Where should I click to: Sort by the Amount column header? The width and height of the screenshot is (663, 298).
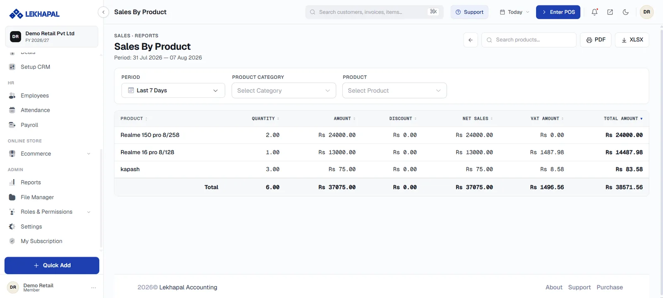click(x=344, y=119)
